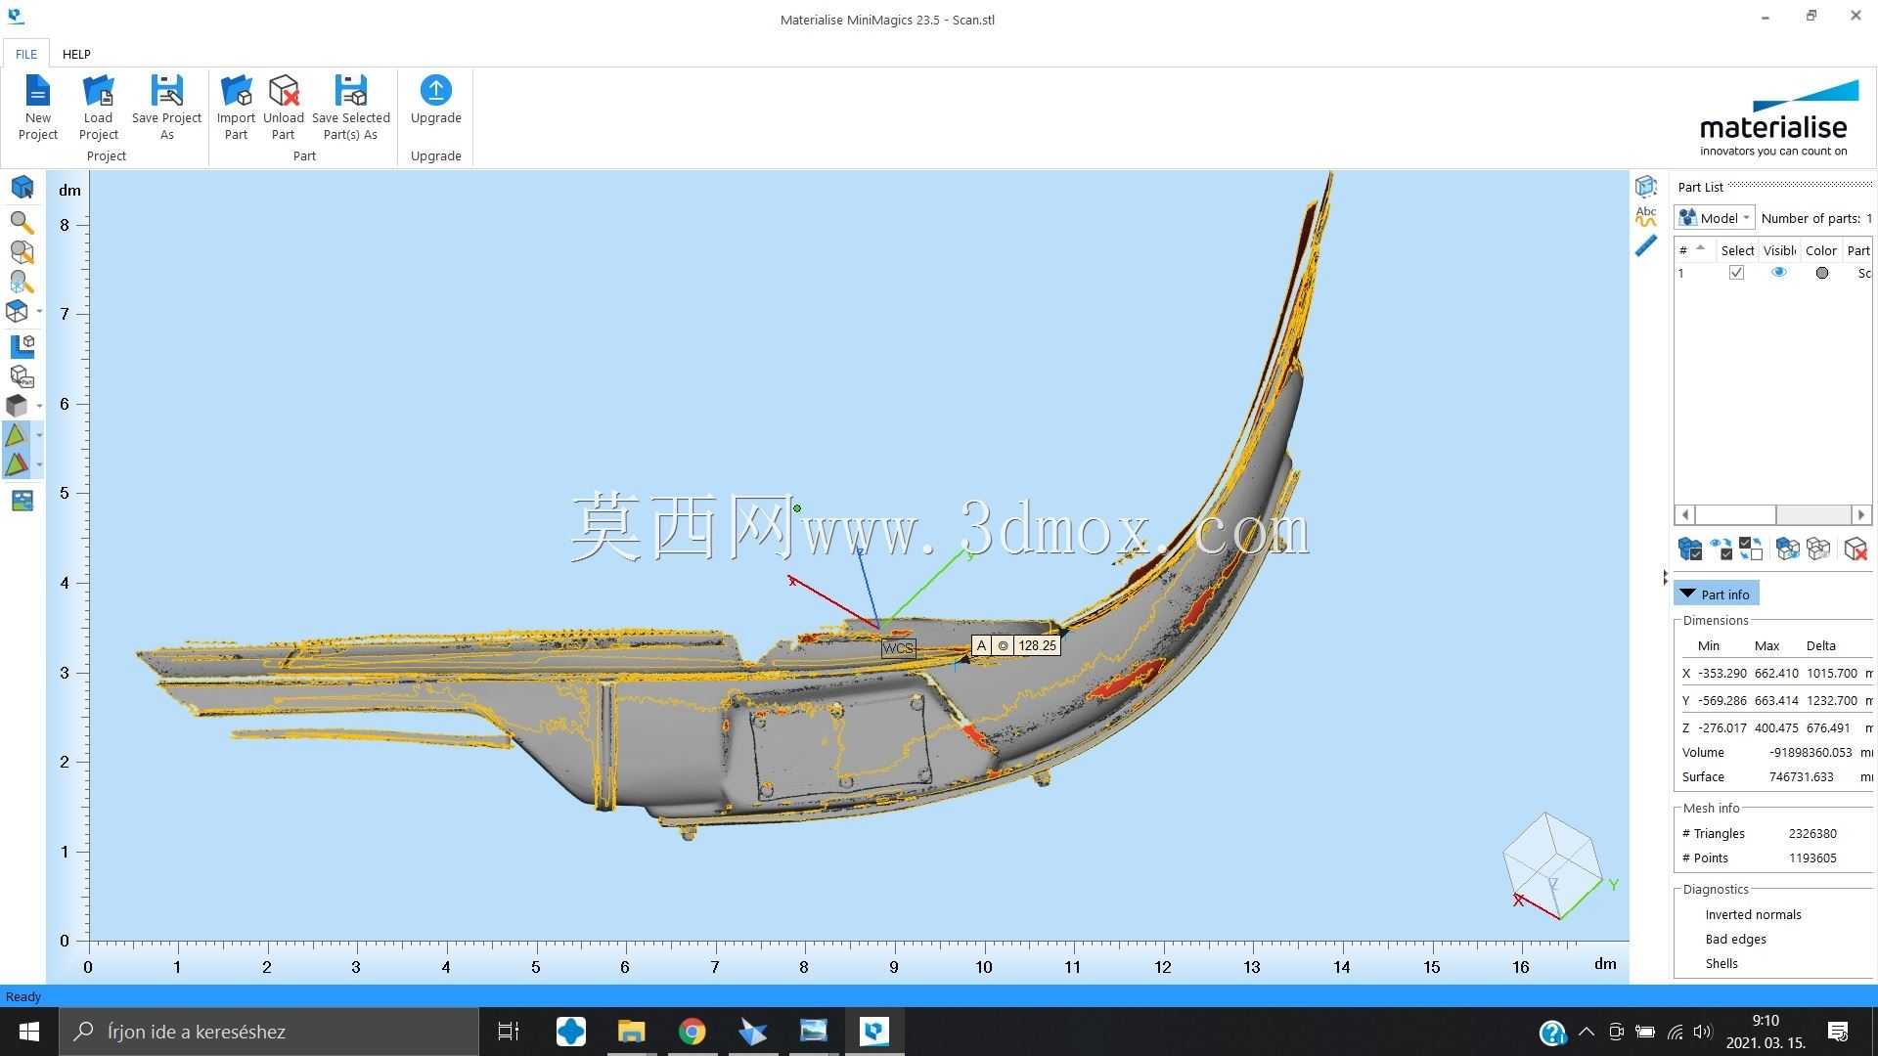
Task: Click the Part column header
Action: tap(1857, 250)
